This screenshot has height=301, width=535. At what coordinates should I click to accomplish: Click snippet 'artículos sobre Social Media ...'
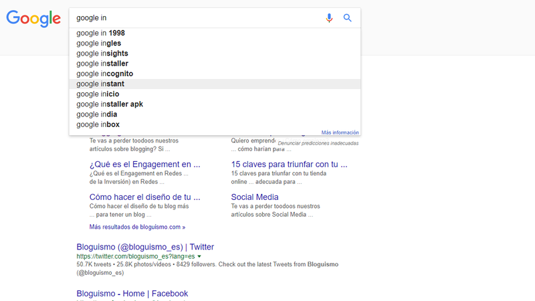click(272, 215)
